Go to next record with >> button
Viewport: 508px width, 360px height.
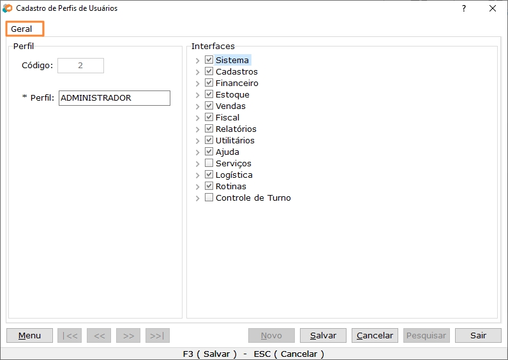[128, 336]
